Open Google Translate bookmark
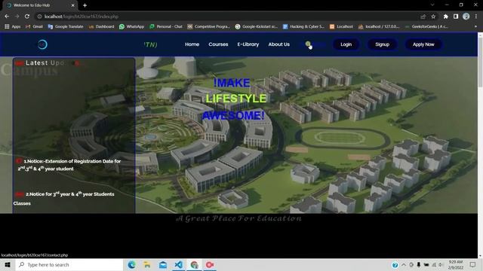 tap(66, 27)
